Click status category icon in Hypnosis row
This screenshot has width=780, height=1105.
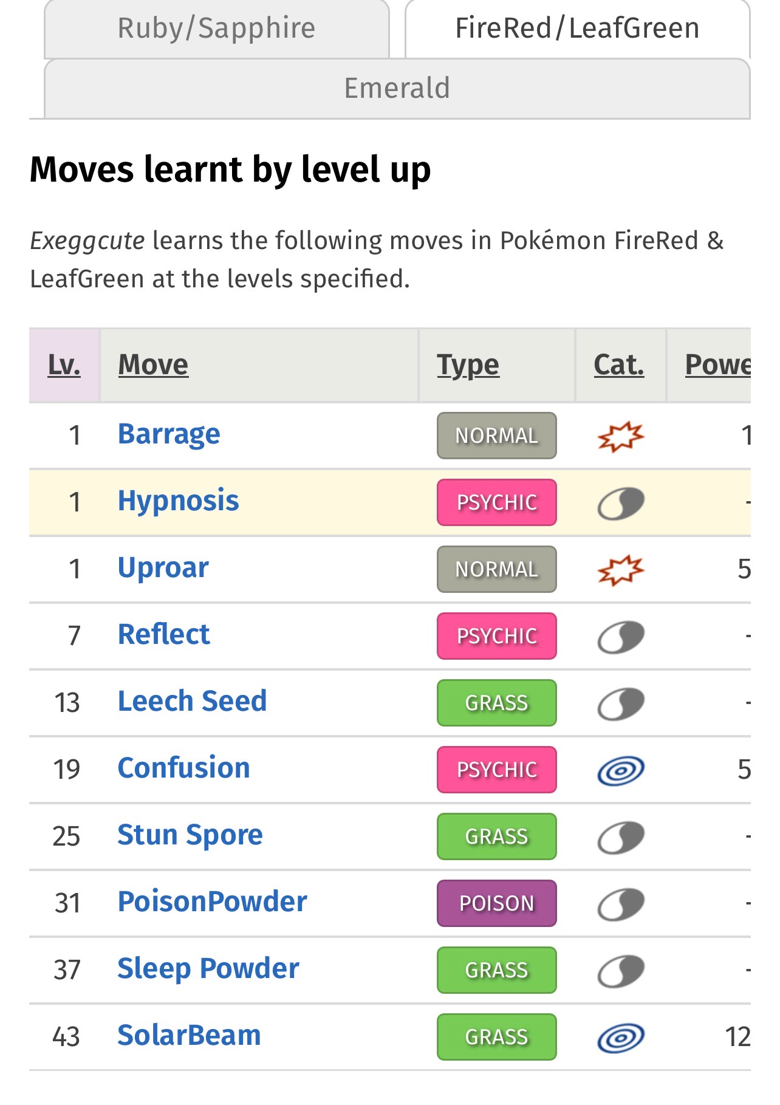pyautogui.click(x=620, y=503)
